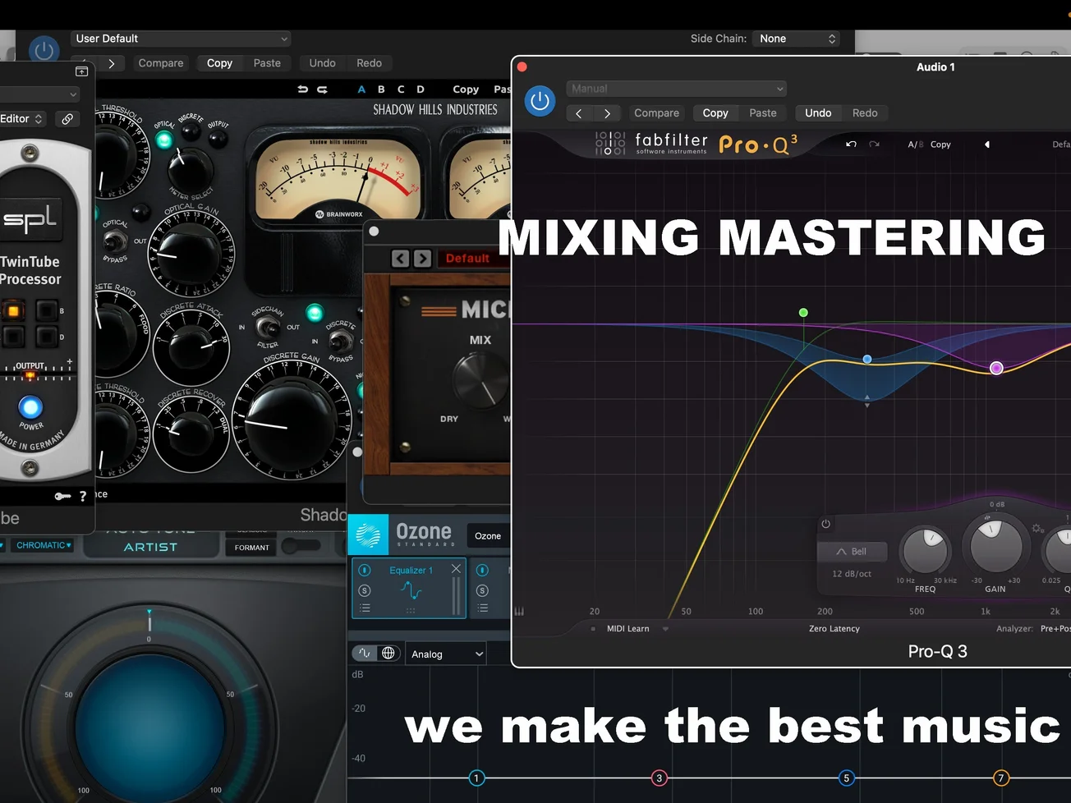Toggle the Sidechain Filter switch

click(266, 328)
